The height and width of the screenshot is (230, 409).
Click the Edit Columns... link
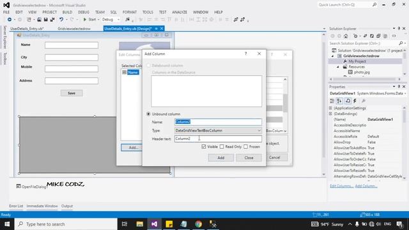tap(341, 186)
